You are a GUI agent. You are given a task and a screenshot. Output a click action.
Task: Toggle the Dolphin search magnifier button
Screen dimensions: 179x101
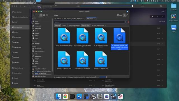point(124,15)
